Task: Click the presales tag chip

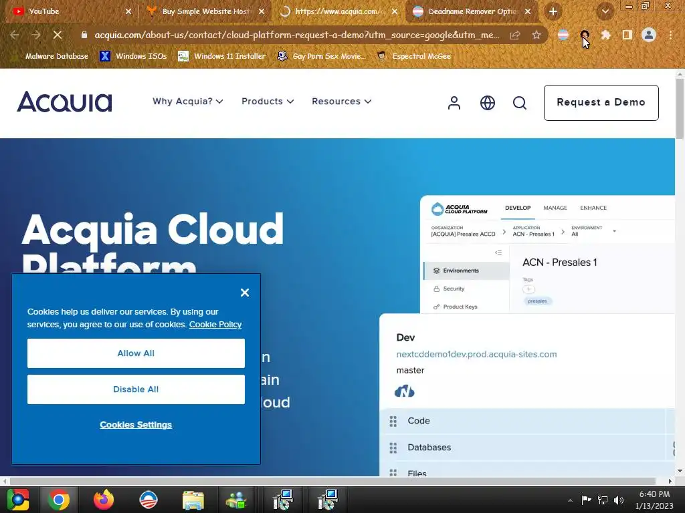Action: 537,301
